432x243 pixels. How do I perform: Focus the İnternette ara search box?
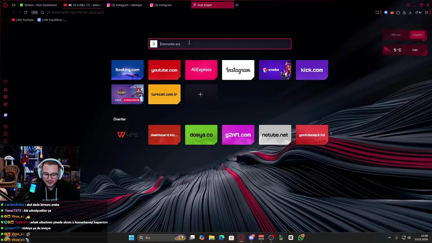[x=220, y=44]
